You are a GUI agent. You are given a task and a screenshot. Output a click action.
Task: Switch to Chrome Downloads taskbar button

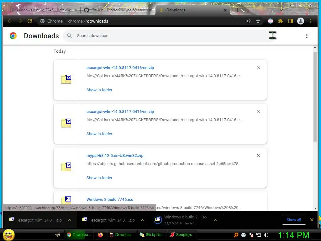(79, 235)
